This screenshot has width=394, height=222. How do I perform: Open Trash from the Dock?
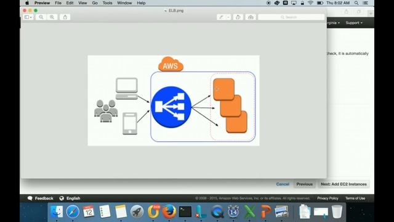pos(337,212)
